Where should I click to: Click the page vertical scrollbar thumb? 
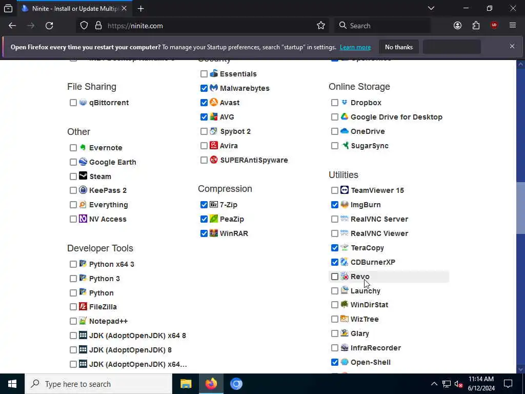[x=521, y=208]
